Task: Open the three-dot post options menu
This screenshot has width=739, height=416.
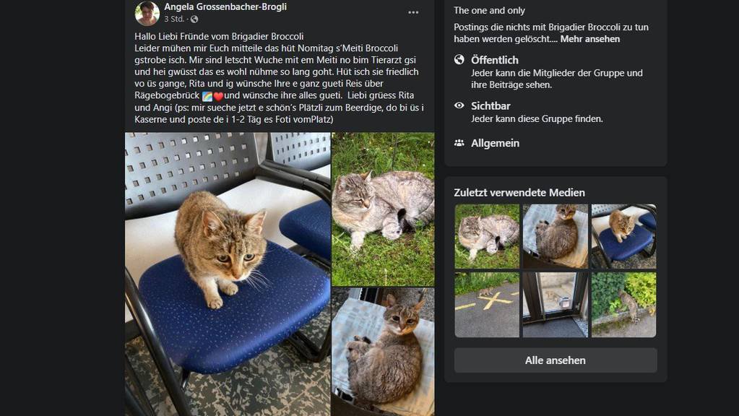Action: pos(413,12)
